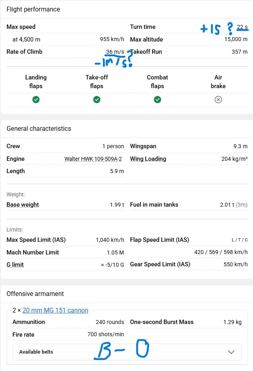
Task: Click the Flap Speed Limit (IAS) label
Action: pyautogui.click(x=159, y=240)
